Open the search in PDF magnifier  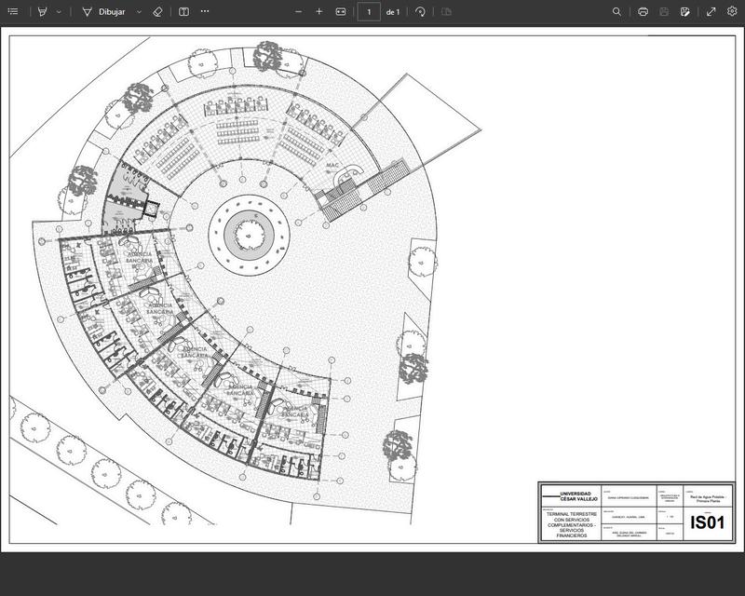[x=616, y=11]
